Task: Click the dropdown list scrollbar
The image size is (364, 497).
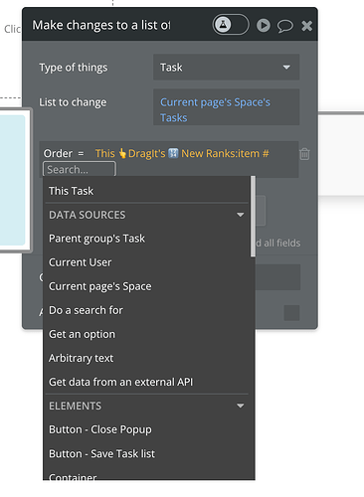Action: click(x=253, y=217)
